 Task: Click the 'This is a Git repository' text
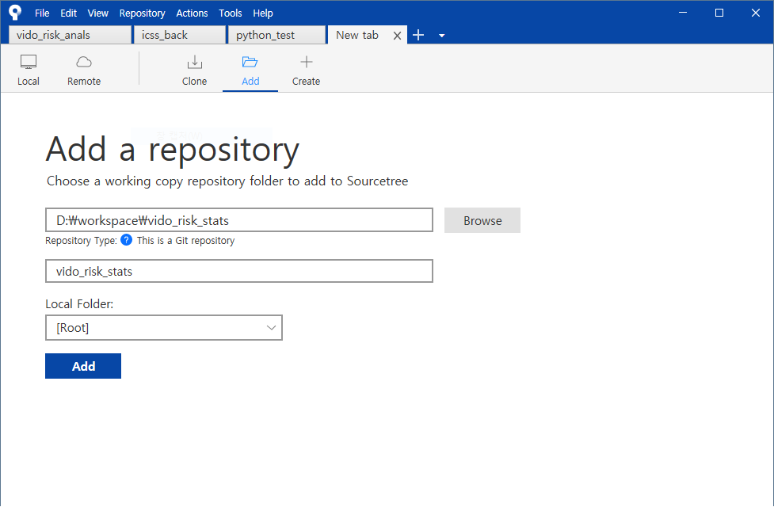point(185,240)
